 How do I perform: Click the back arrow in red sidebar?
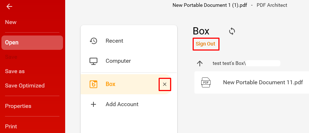pos(9,6)
